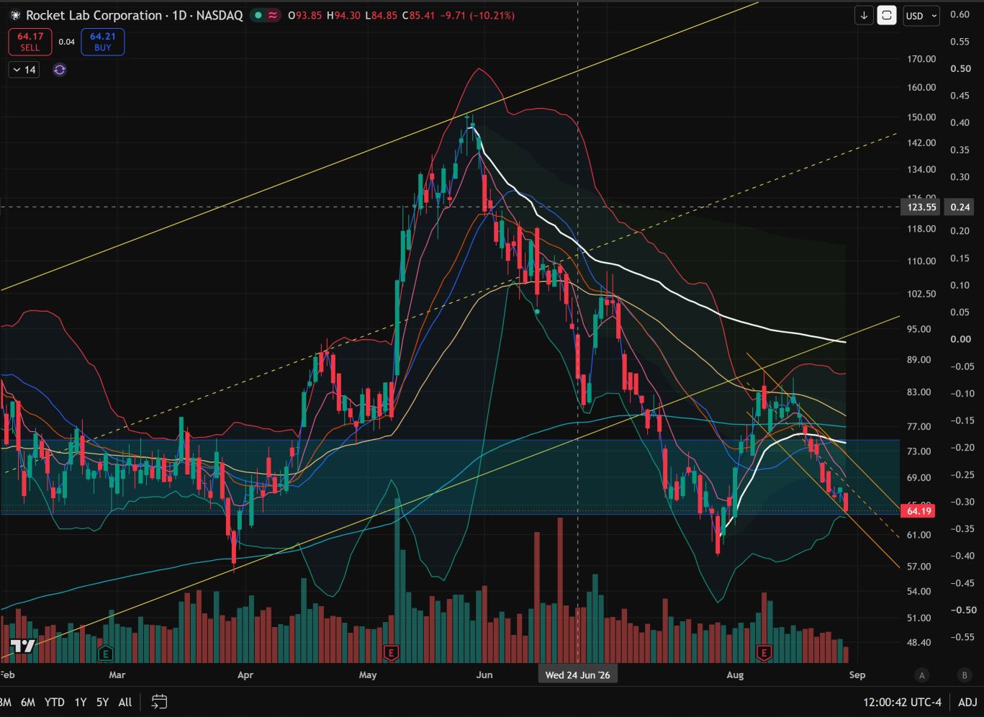Click the purple circular arrows icon
The image size is (984, 717).
[60, 70]
